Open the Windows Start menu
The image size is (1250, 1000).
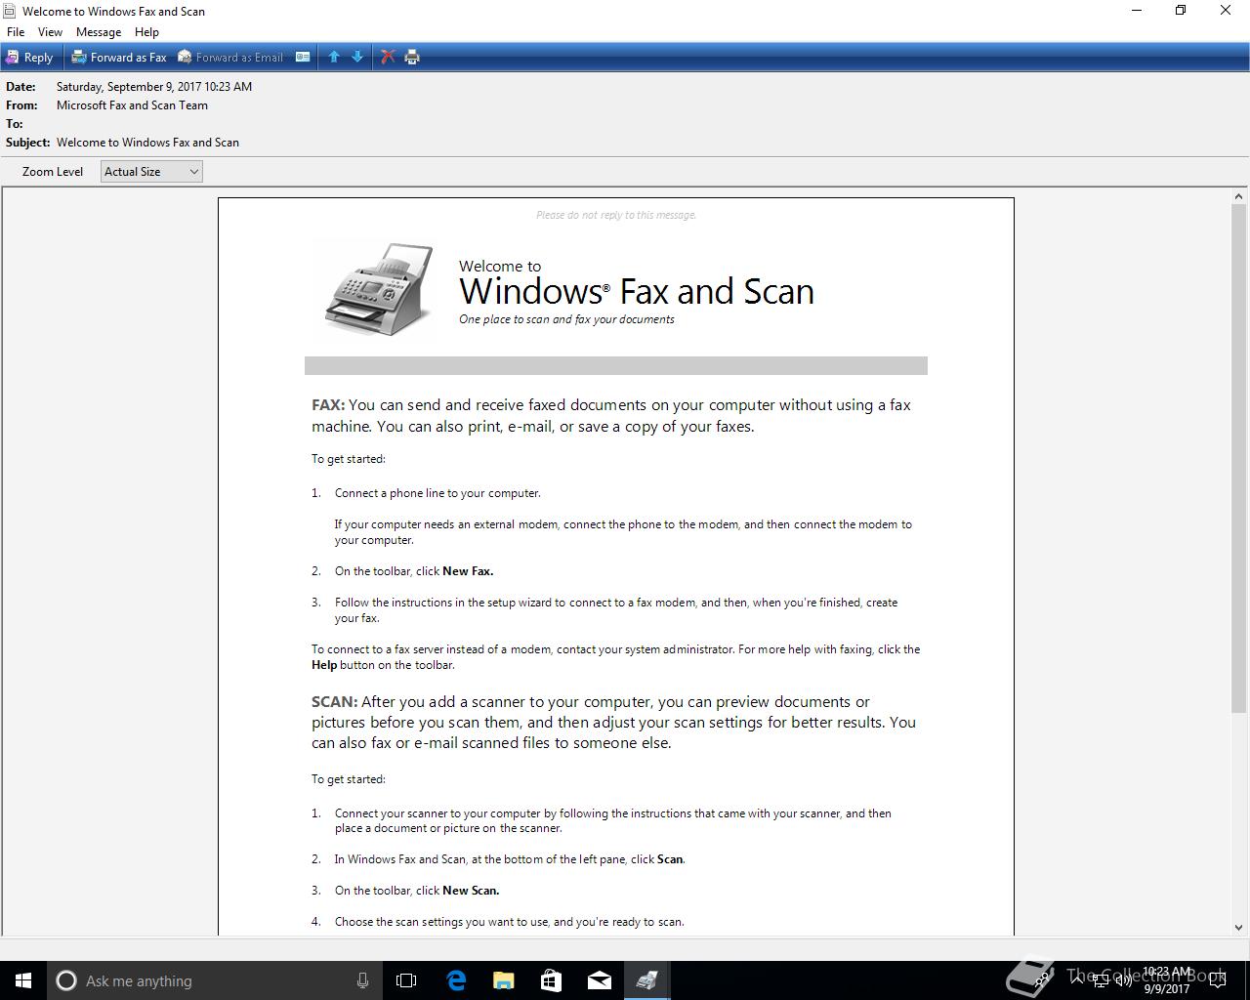pyautogui.click(x=23, y=980)
